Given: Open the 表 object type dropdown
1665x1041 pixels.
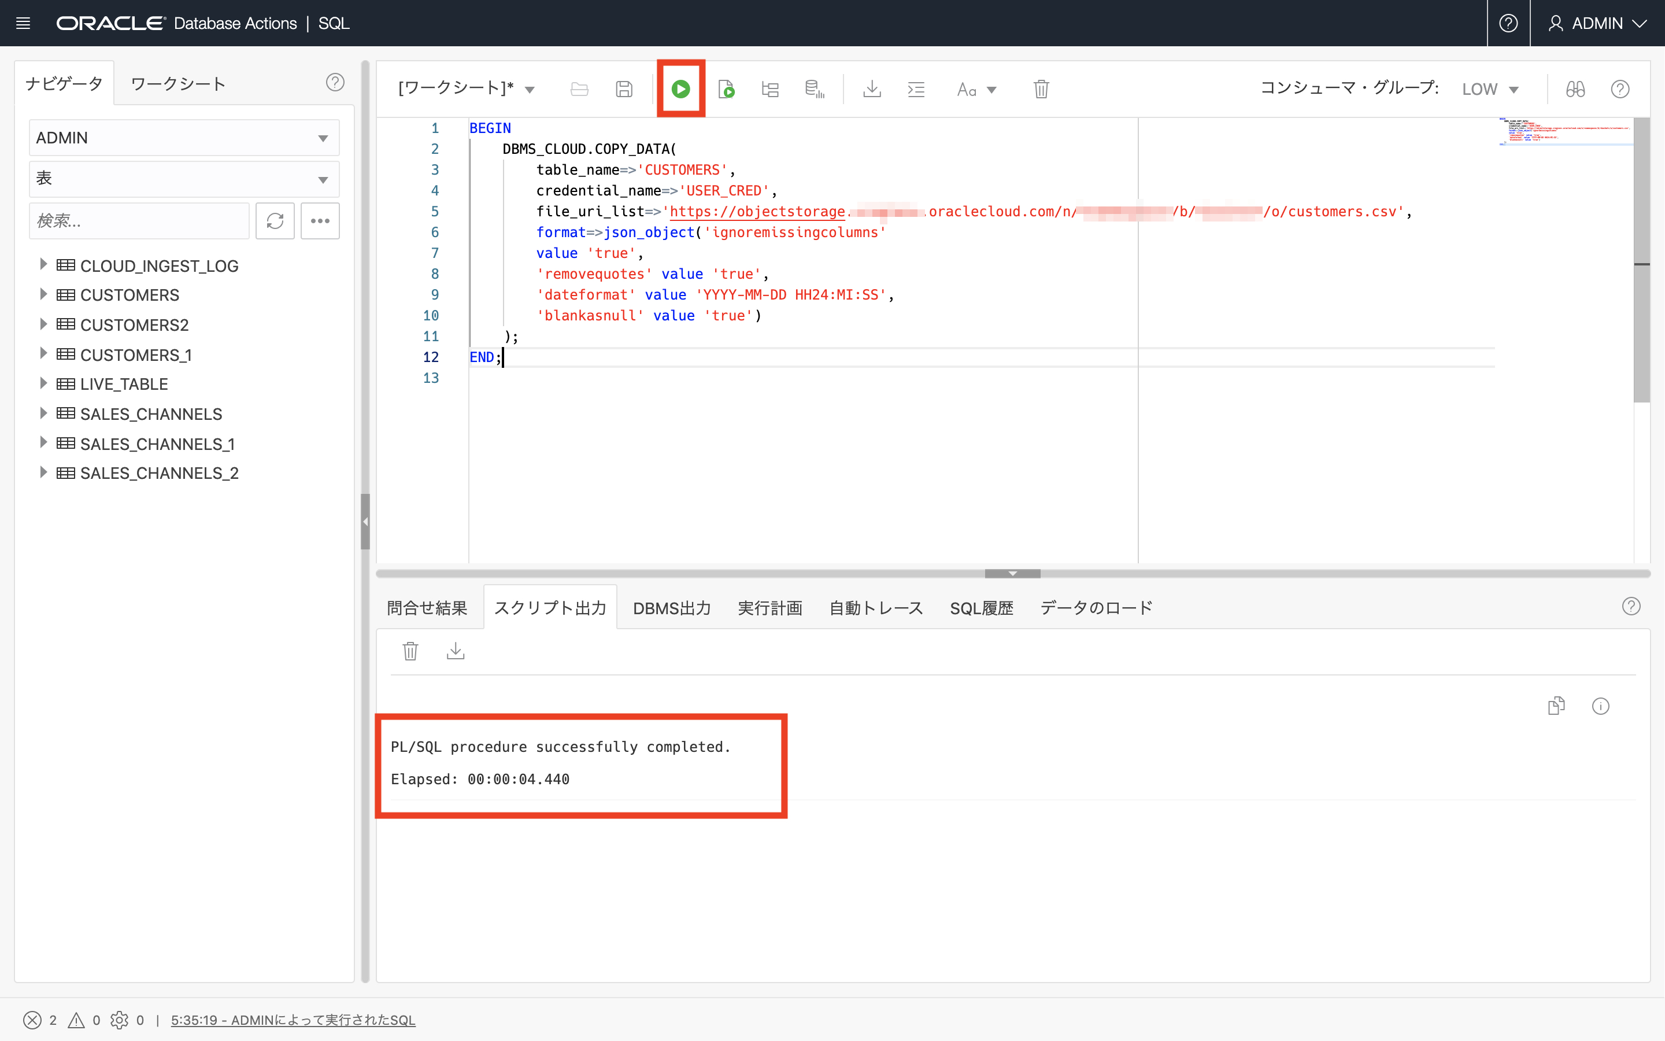Looking at the screenshot, I should pyautogui.click(x=184, y=179).
